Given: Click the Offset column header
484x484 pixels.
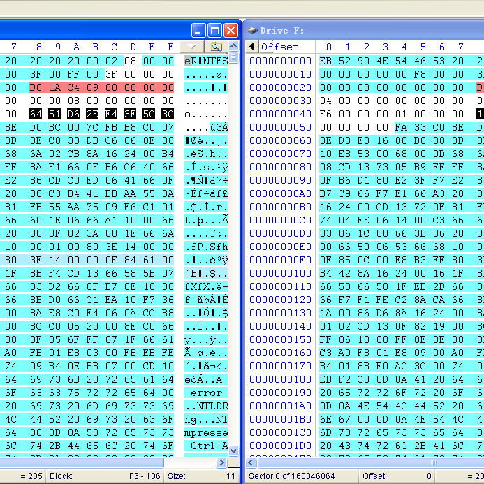Looking at the screenshot, I should pyautogui.click(x=279, y=47).
